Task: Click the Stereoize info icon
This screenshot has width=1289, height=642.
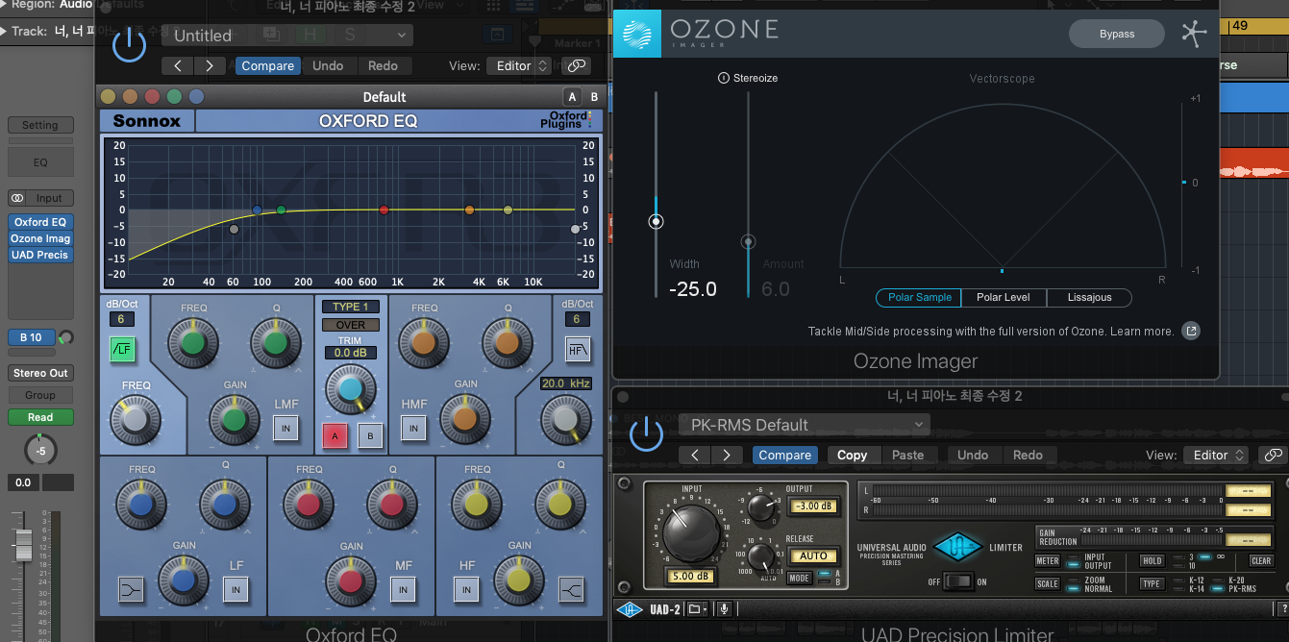Action: (724, 78)
